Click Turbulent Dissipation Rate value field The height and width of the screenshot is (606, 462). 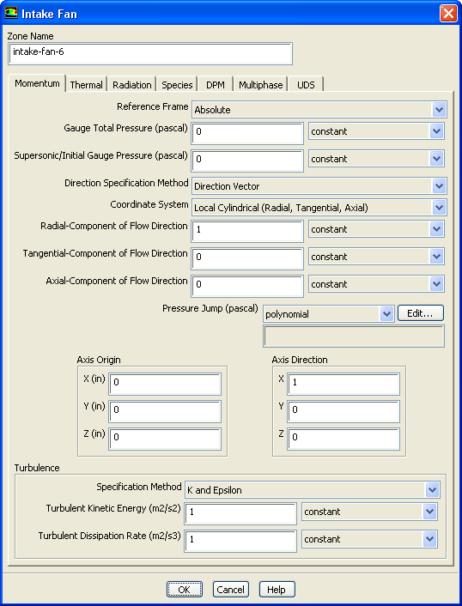[x=240, y=541]
